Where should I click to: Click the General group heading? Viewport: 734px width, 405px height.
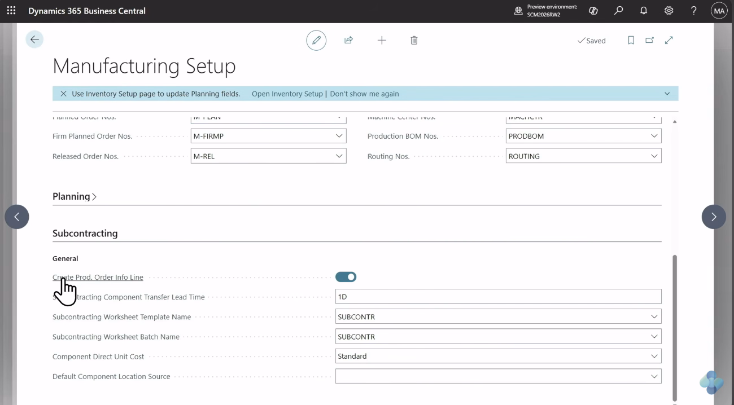[65, 258]
